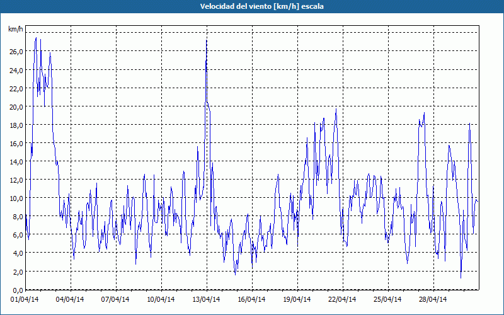Click the '4,0' y-axis value

coord(18,253)
